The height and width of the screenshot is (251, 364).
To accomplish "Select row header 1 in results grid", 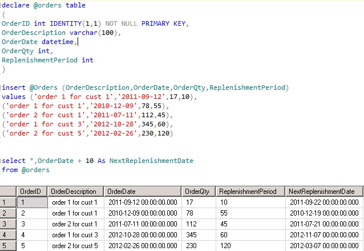I will coord(8,202).
